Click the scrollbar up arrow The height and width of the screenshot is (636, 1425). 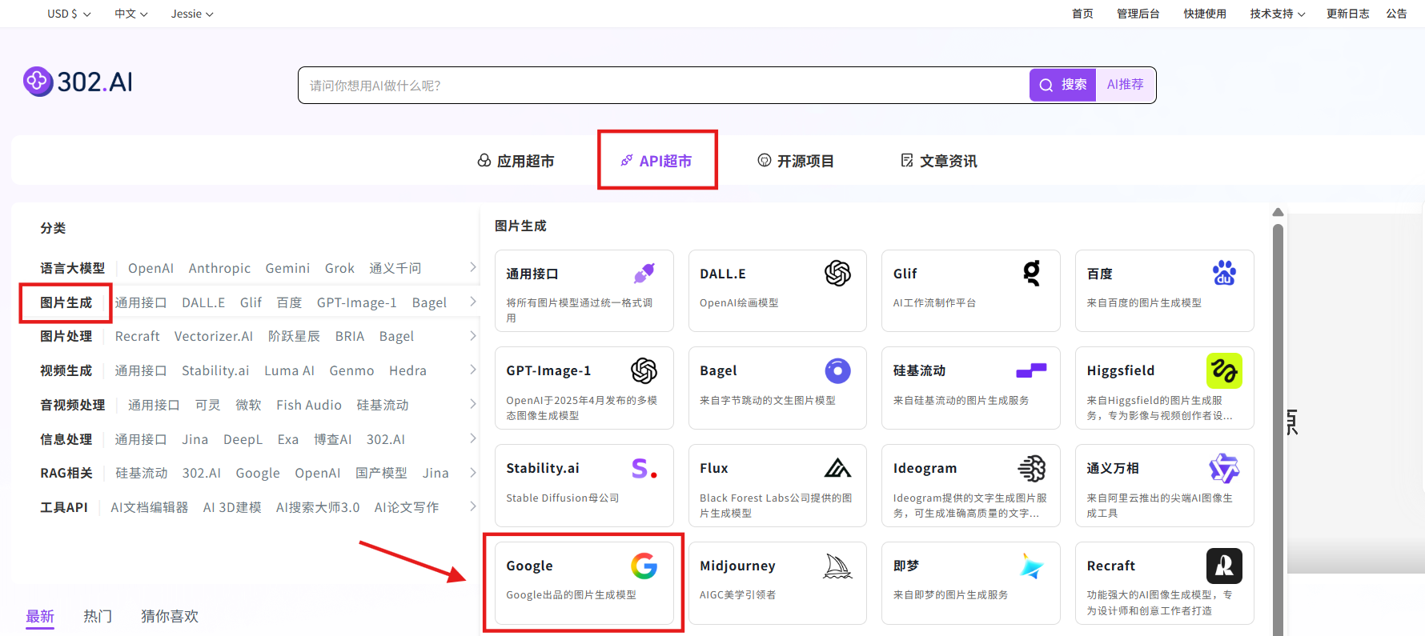pos(1278,212)
